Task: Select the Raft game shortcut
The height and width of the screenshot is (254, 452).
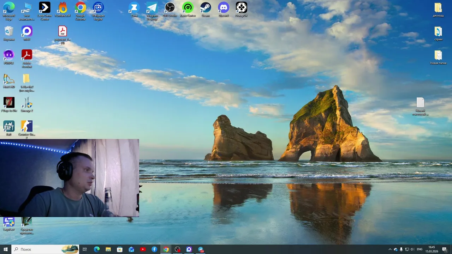Action: [x=9, y=128]
